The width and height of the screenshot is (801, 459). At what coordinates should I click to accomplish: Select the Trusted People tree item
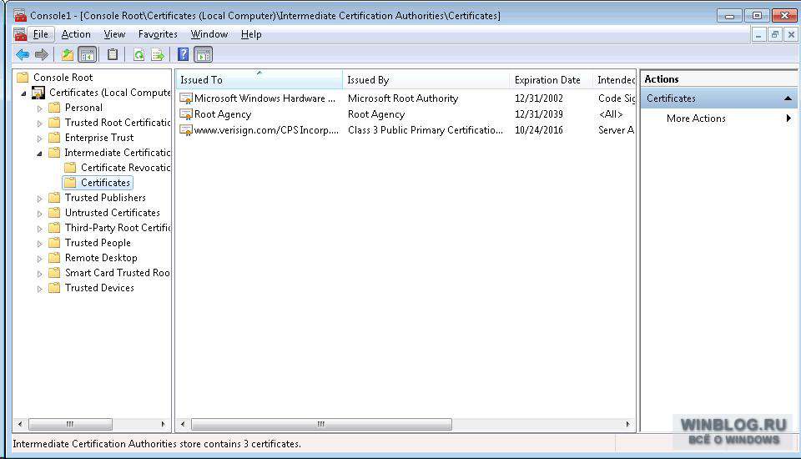click(98, 243)
